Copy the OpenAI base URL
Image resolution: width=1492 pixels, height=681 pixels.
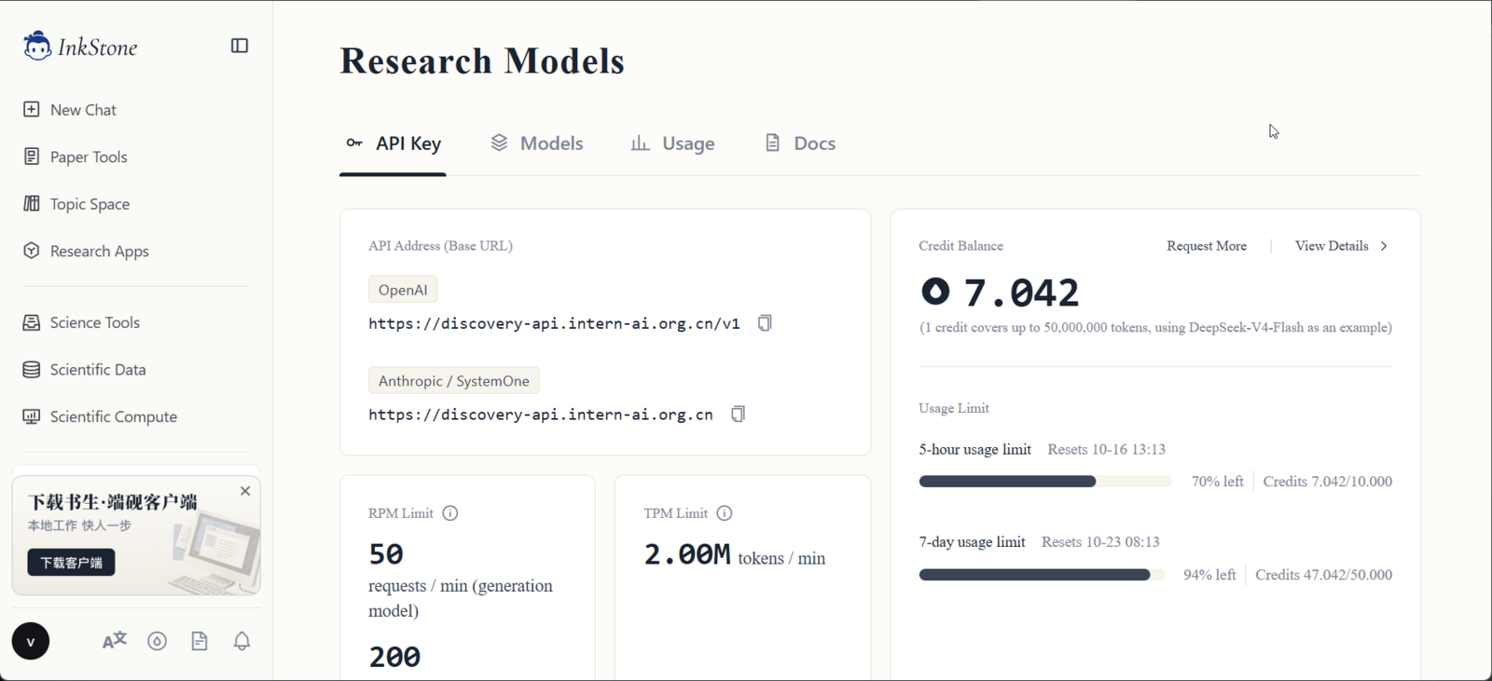point(765,323)
